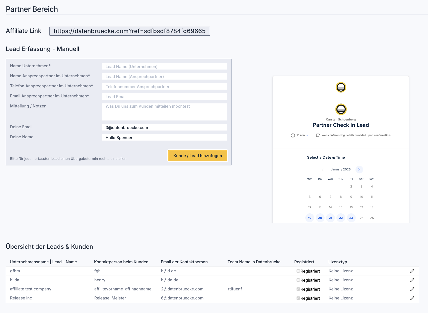The height and width of the screenshot is (313, 428).
Task: Click January 18 date in calendar
Action: coord(372,207)
